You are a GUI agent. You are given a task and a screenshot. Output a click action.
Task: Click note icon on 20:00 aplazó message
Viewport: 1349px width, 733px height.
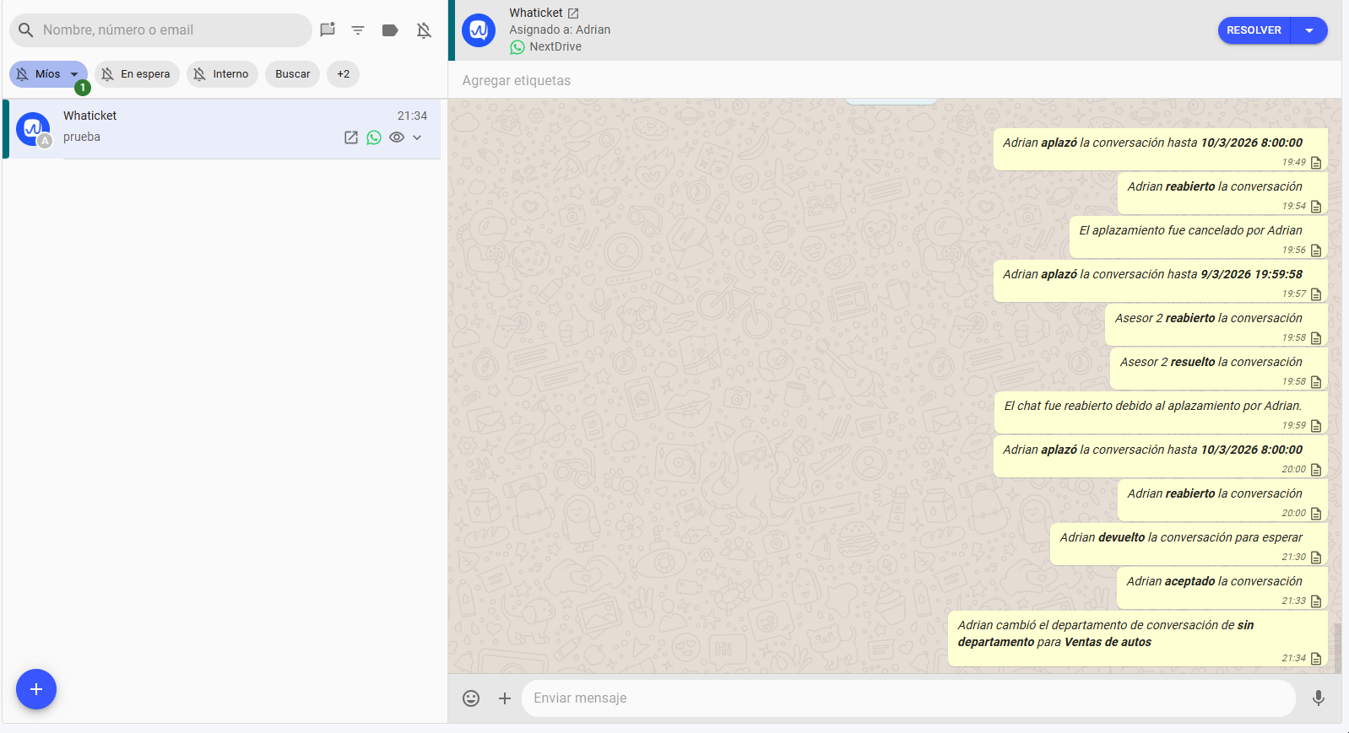tap(1316, 470)
